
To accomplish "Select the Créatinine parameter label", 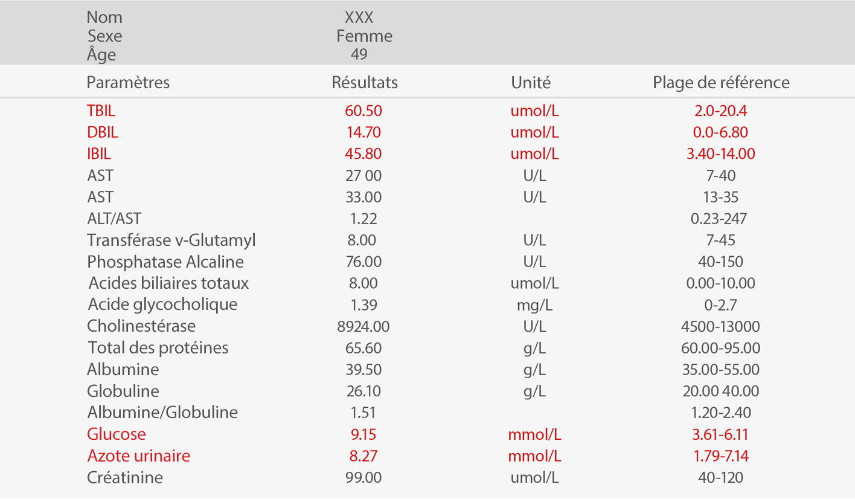I will tap(125, 478).
